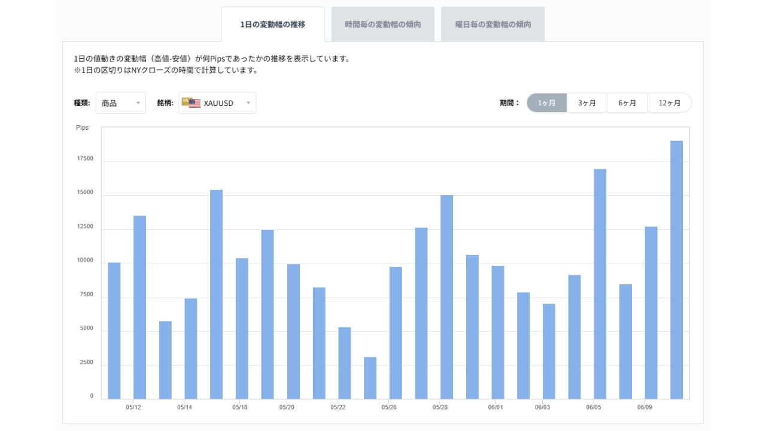
Task: Expand the 銘柄 dropdown showing XAUUSD
Action: [x=217, y=103]
